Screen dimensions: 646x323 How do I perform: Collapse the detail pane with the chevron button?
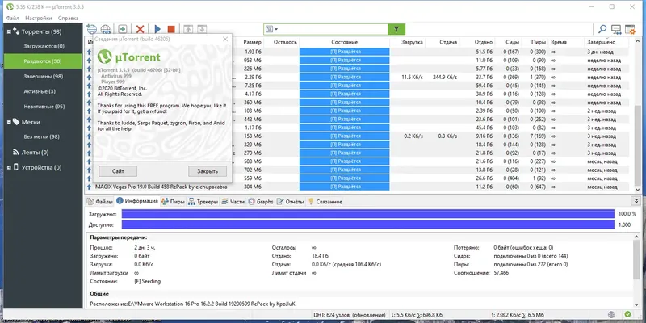(637, 200)
